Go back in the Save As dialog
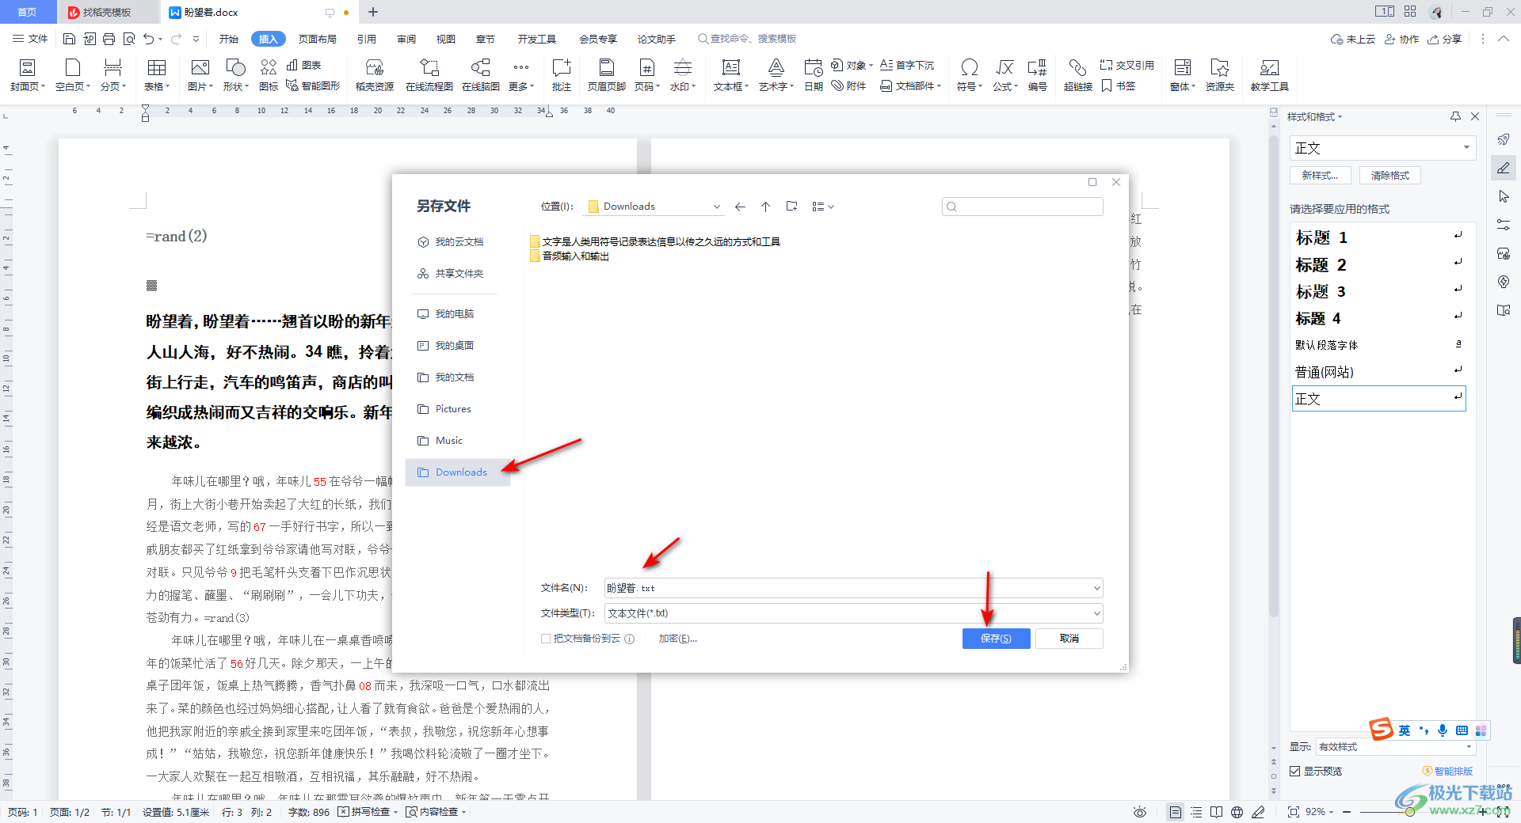The height and width of the screenshot is (823, 1521). pos(740,207)
